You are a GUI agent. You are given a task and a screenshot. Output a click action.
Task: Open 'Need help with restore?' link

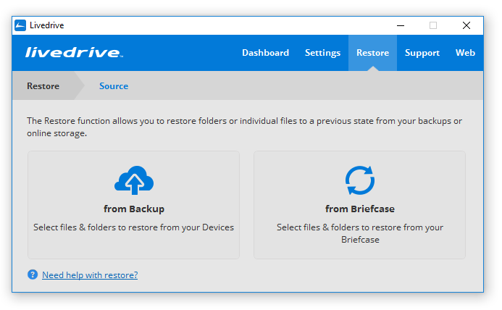tap(90, 275)
